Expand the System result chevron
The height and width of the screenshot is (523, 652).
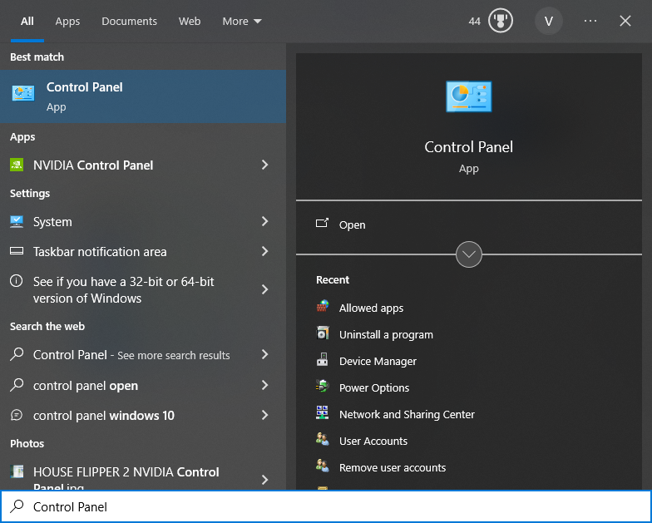[x=264, y=221]
